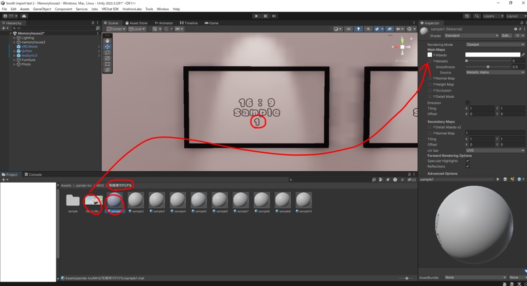Open the GameObject menu
Viewport: 527px width, 286px height.
click(x=42, y=9)
